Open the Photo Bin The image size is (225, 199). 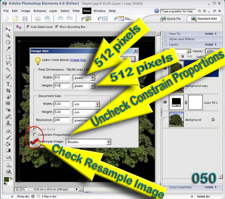(23, 197)
